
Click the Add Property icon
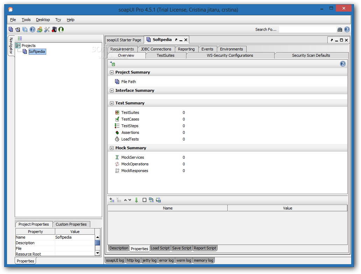(x=112, y=200)
